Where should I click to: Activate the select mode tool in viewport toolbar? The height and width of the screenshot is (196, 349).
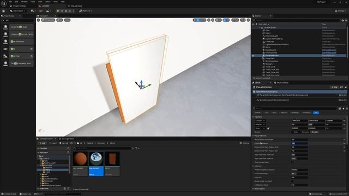click(195, 20)
